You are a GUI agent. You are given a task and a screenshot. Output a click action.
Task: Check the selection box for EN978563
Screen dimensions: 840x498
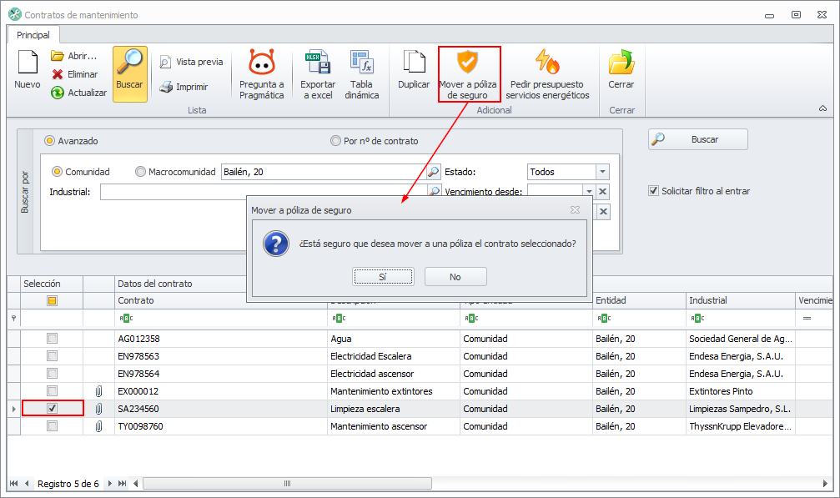(52, 356)
